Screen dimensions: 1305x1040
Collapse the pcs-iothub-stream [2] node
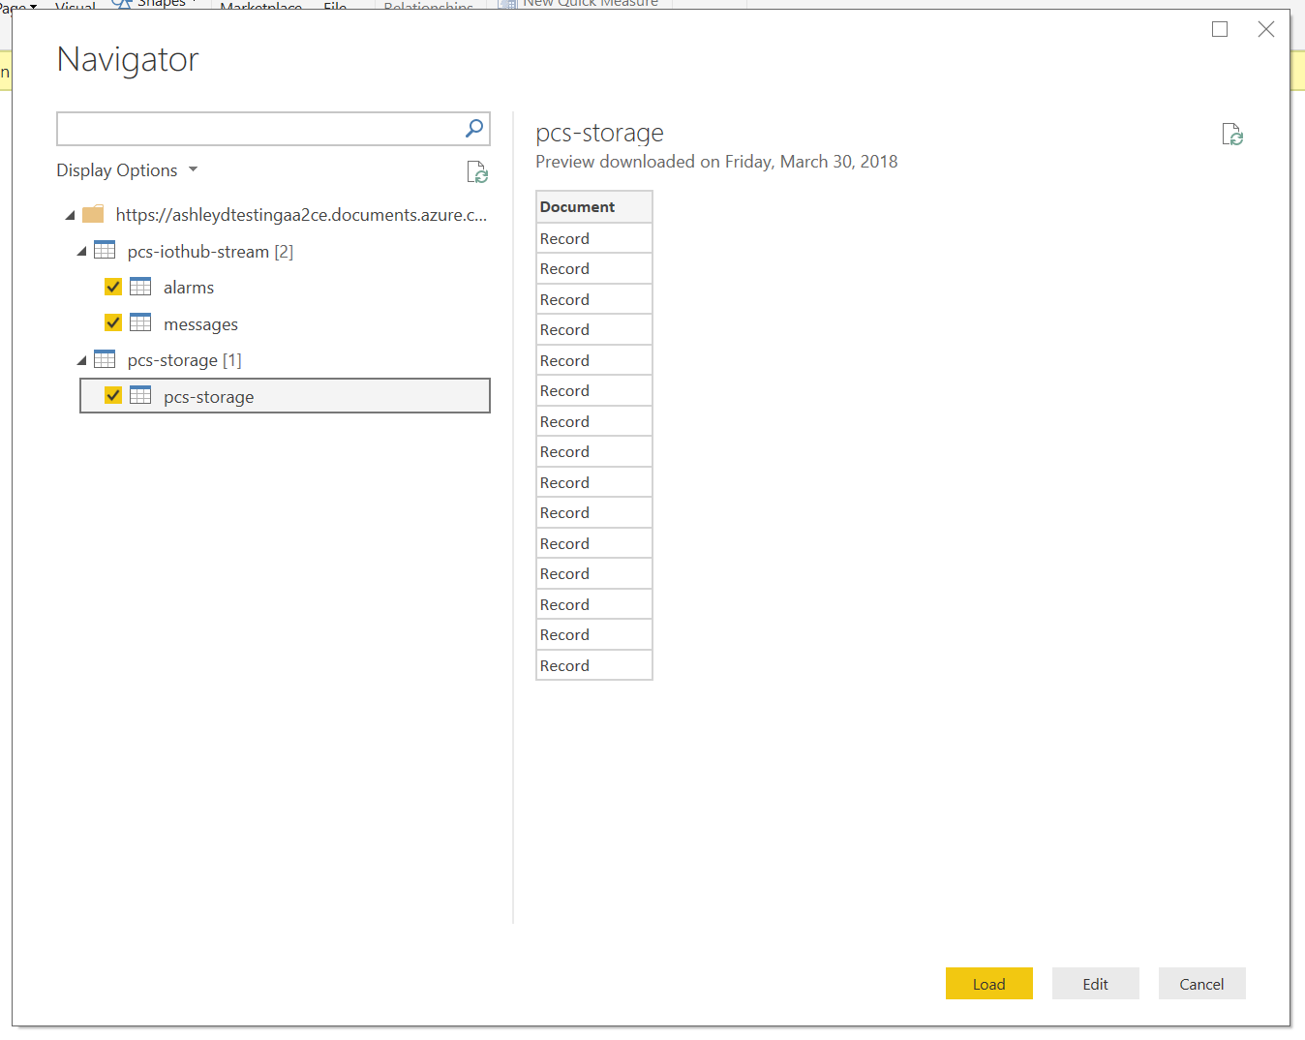pos(81,252)
